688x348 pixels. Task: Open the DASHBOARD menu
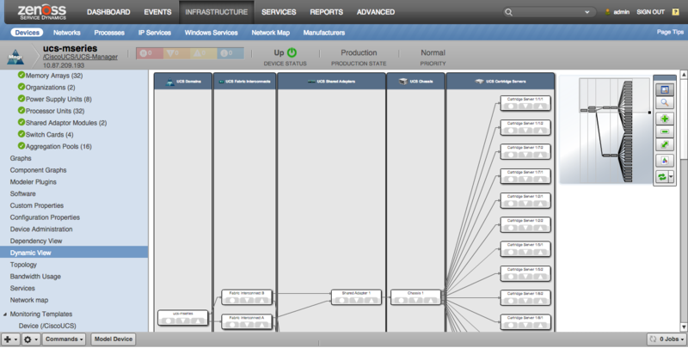point(108,12)
